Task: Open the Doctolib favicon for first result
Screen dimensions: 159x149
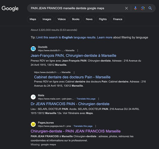Action: [x=33, y=49]
